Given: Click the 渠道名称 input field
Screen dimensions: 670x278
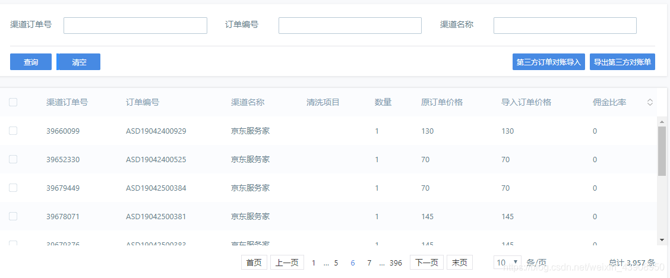Looking at the screenshot, I should 565,26.
